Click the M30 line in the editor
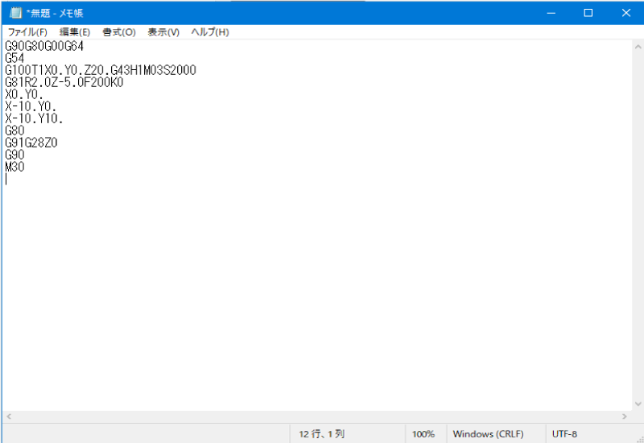This screenshot has width=644, height=443. (x=14, y=167)
